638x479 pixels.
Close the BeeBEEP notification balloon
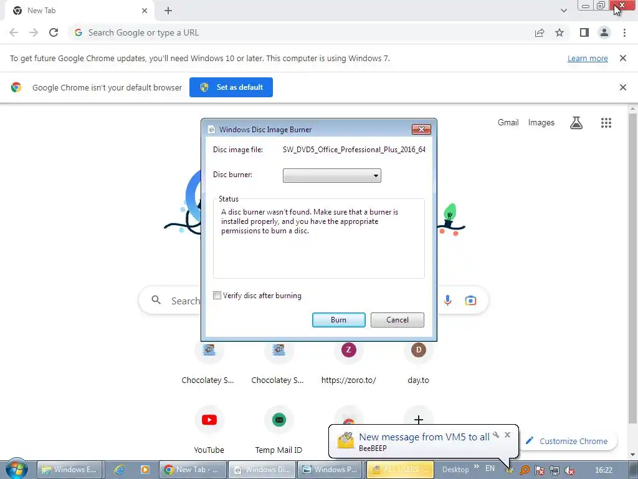click(507, 435)
